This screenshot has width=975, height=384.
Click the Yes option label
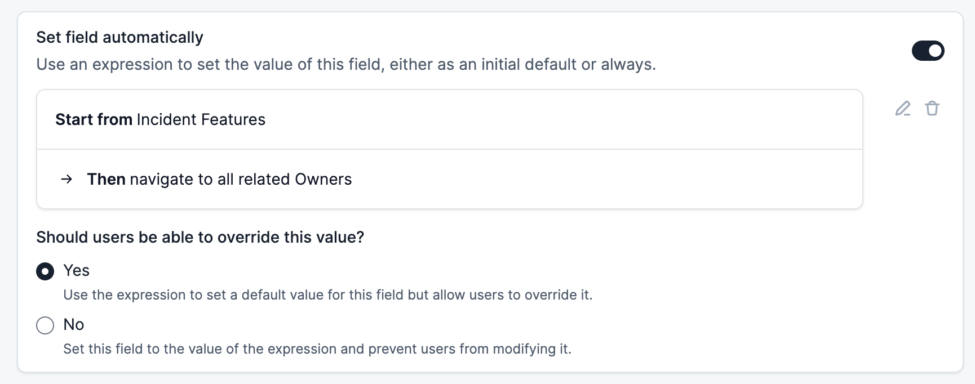coord(76,271)
